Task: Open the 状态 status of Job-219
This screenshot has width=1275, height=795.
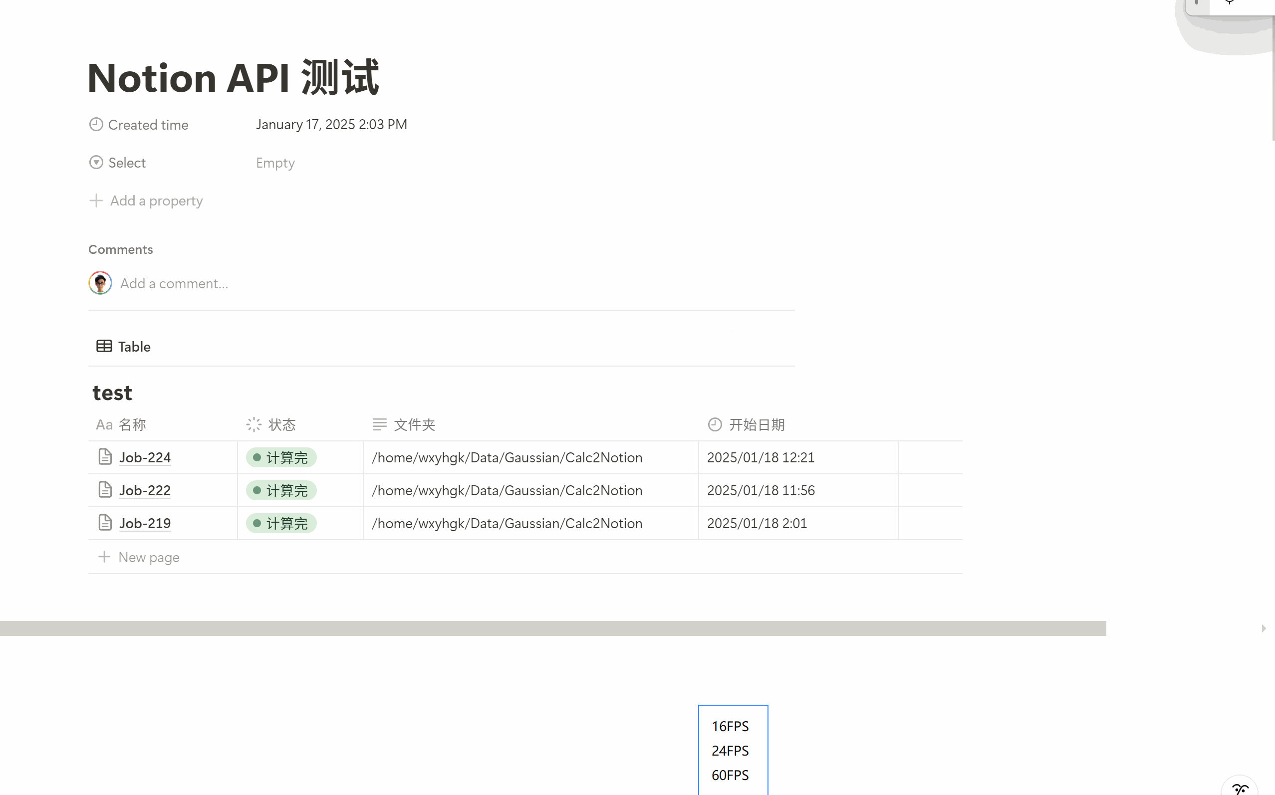Action: 281,524
